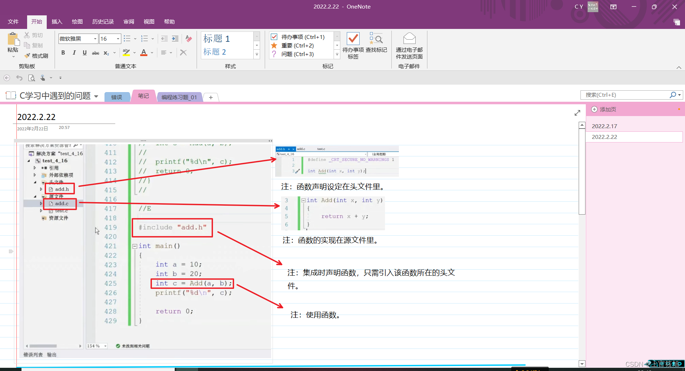The image size is (685, 371).
Task: Click the search magnifier icon
Action: pos(673,95)
